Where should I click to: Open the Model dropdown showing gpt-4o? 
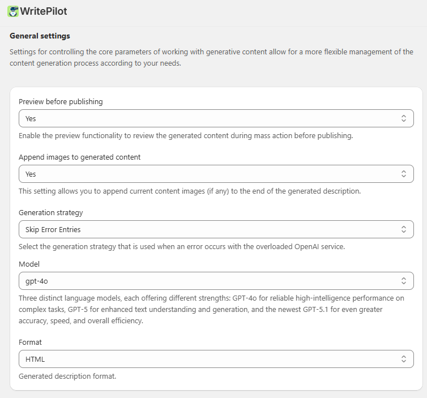click(x=210, y=280)
